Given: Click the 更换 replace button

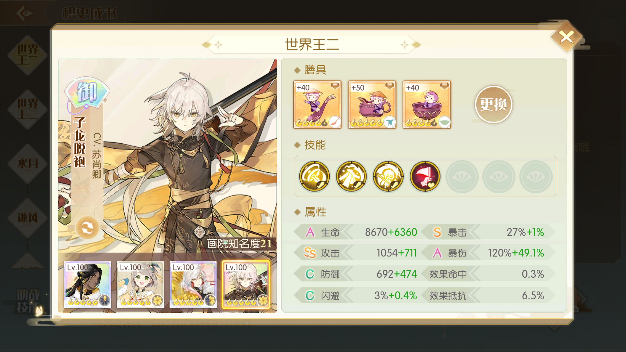Looking at the screenshot, I should tap(493, 104).
